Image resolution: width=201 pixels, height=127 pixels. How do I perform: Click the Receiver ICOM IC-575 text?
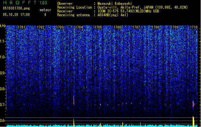pos(128,11)
